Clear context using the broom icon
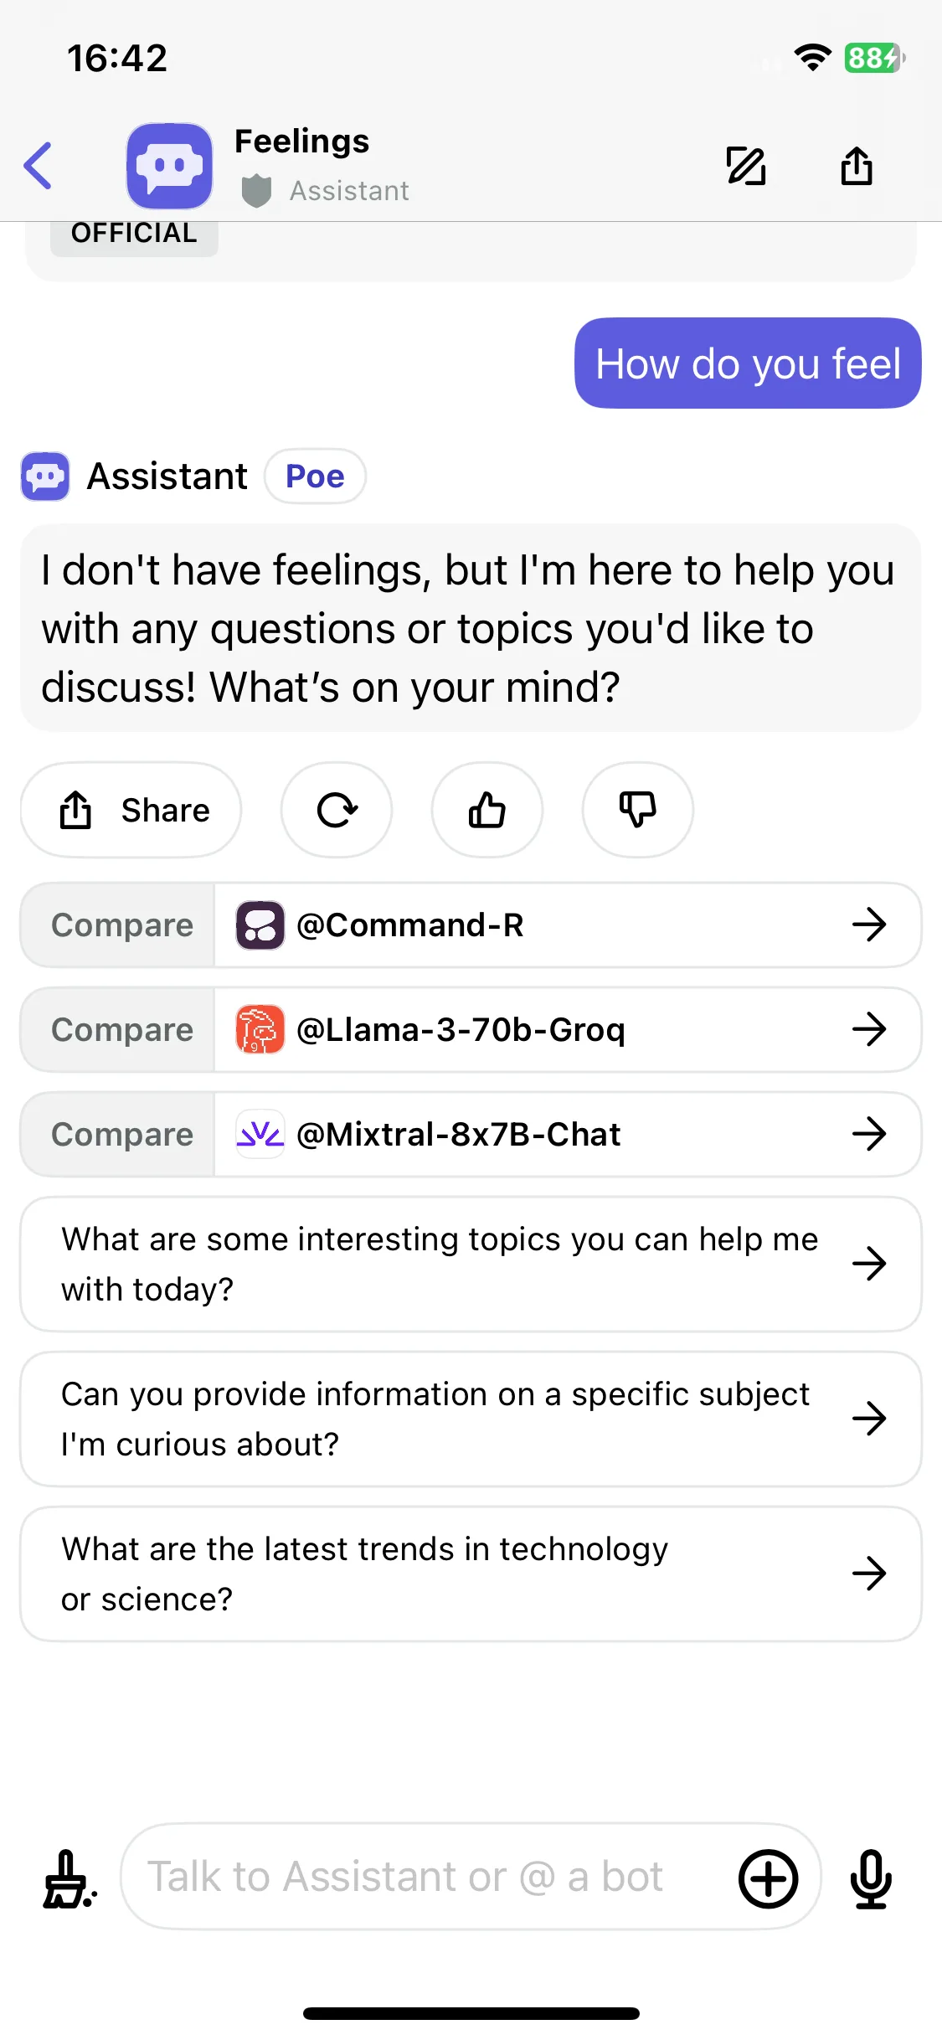This screenshot has width=942, height=2040. click(x=69, y=1878)
